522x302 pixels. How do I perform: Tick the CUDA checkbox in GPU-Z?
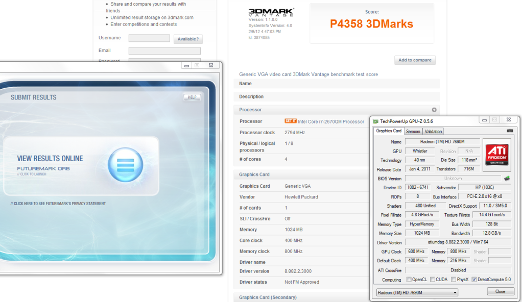(x=433, y=280)
